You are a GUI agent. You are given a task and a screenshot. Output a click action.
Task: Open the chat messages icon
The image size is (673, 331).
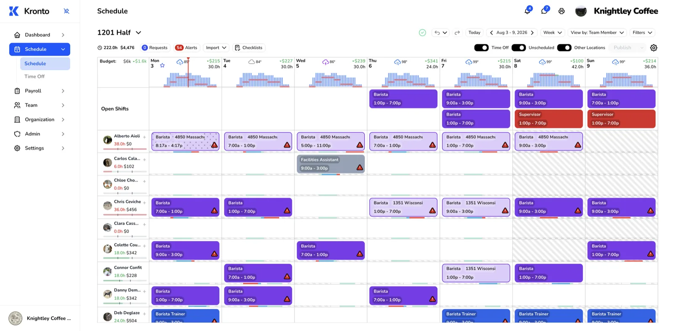coord(544,11)
